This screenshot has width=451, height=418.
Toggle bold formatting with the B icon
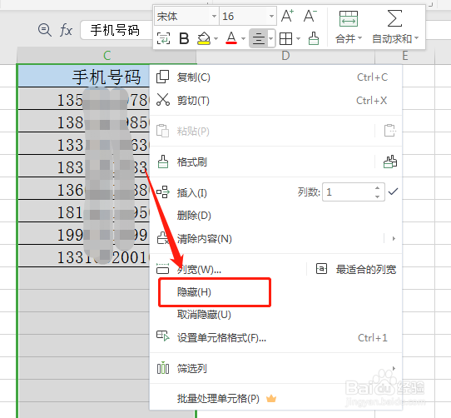click(184, 38)
